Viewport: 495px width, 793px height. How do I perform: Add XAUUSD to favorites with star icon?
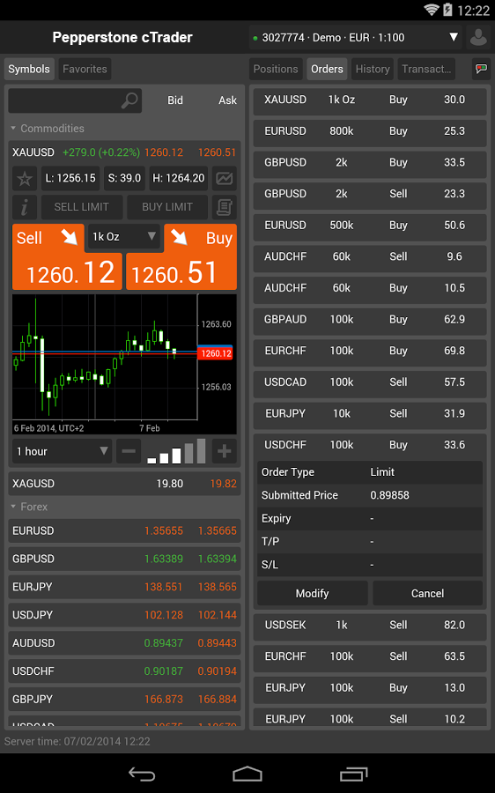[x=25, y=178]
